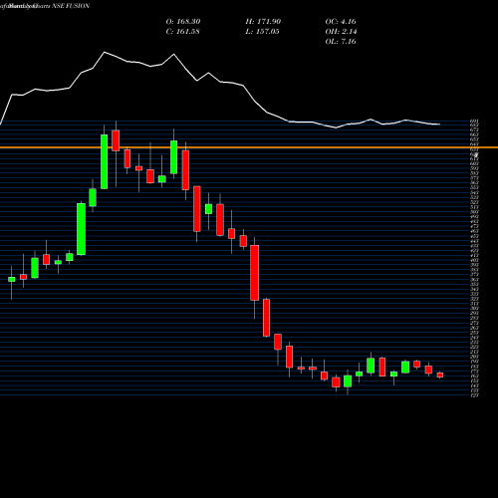Viewport: 498px width, 498px height.
Task: Click the NSE FUSION chart title
Action: pos(71,6)
